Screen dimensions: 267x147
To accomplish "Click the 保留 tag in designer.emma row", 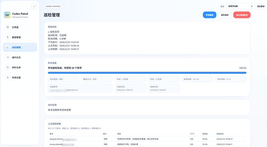I will (x=106, y=139).
